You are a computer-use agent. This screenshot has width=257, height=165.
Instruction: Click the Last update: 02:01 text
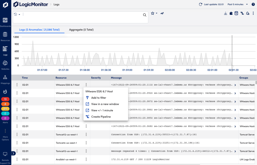coord(214,5)
